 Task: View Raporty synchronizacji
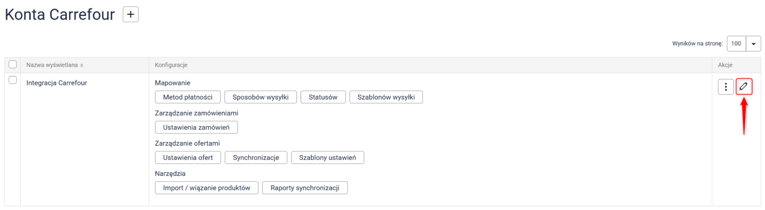pos(305,187)
